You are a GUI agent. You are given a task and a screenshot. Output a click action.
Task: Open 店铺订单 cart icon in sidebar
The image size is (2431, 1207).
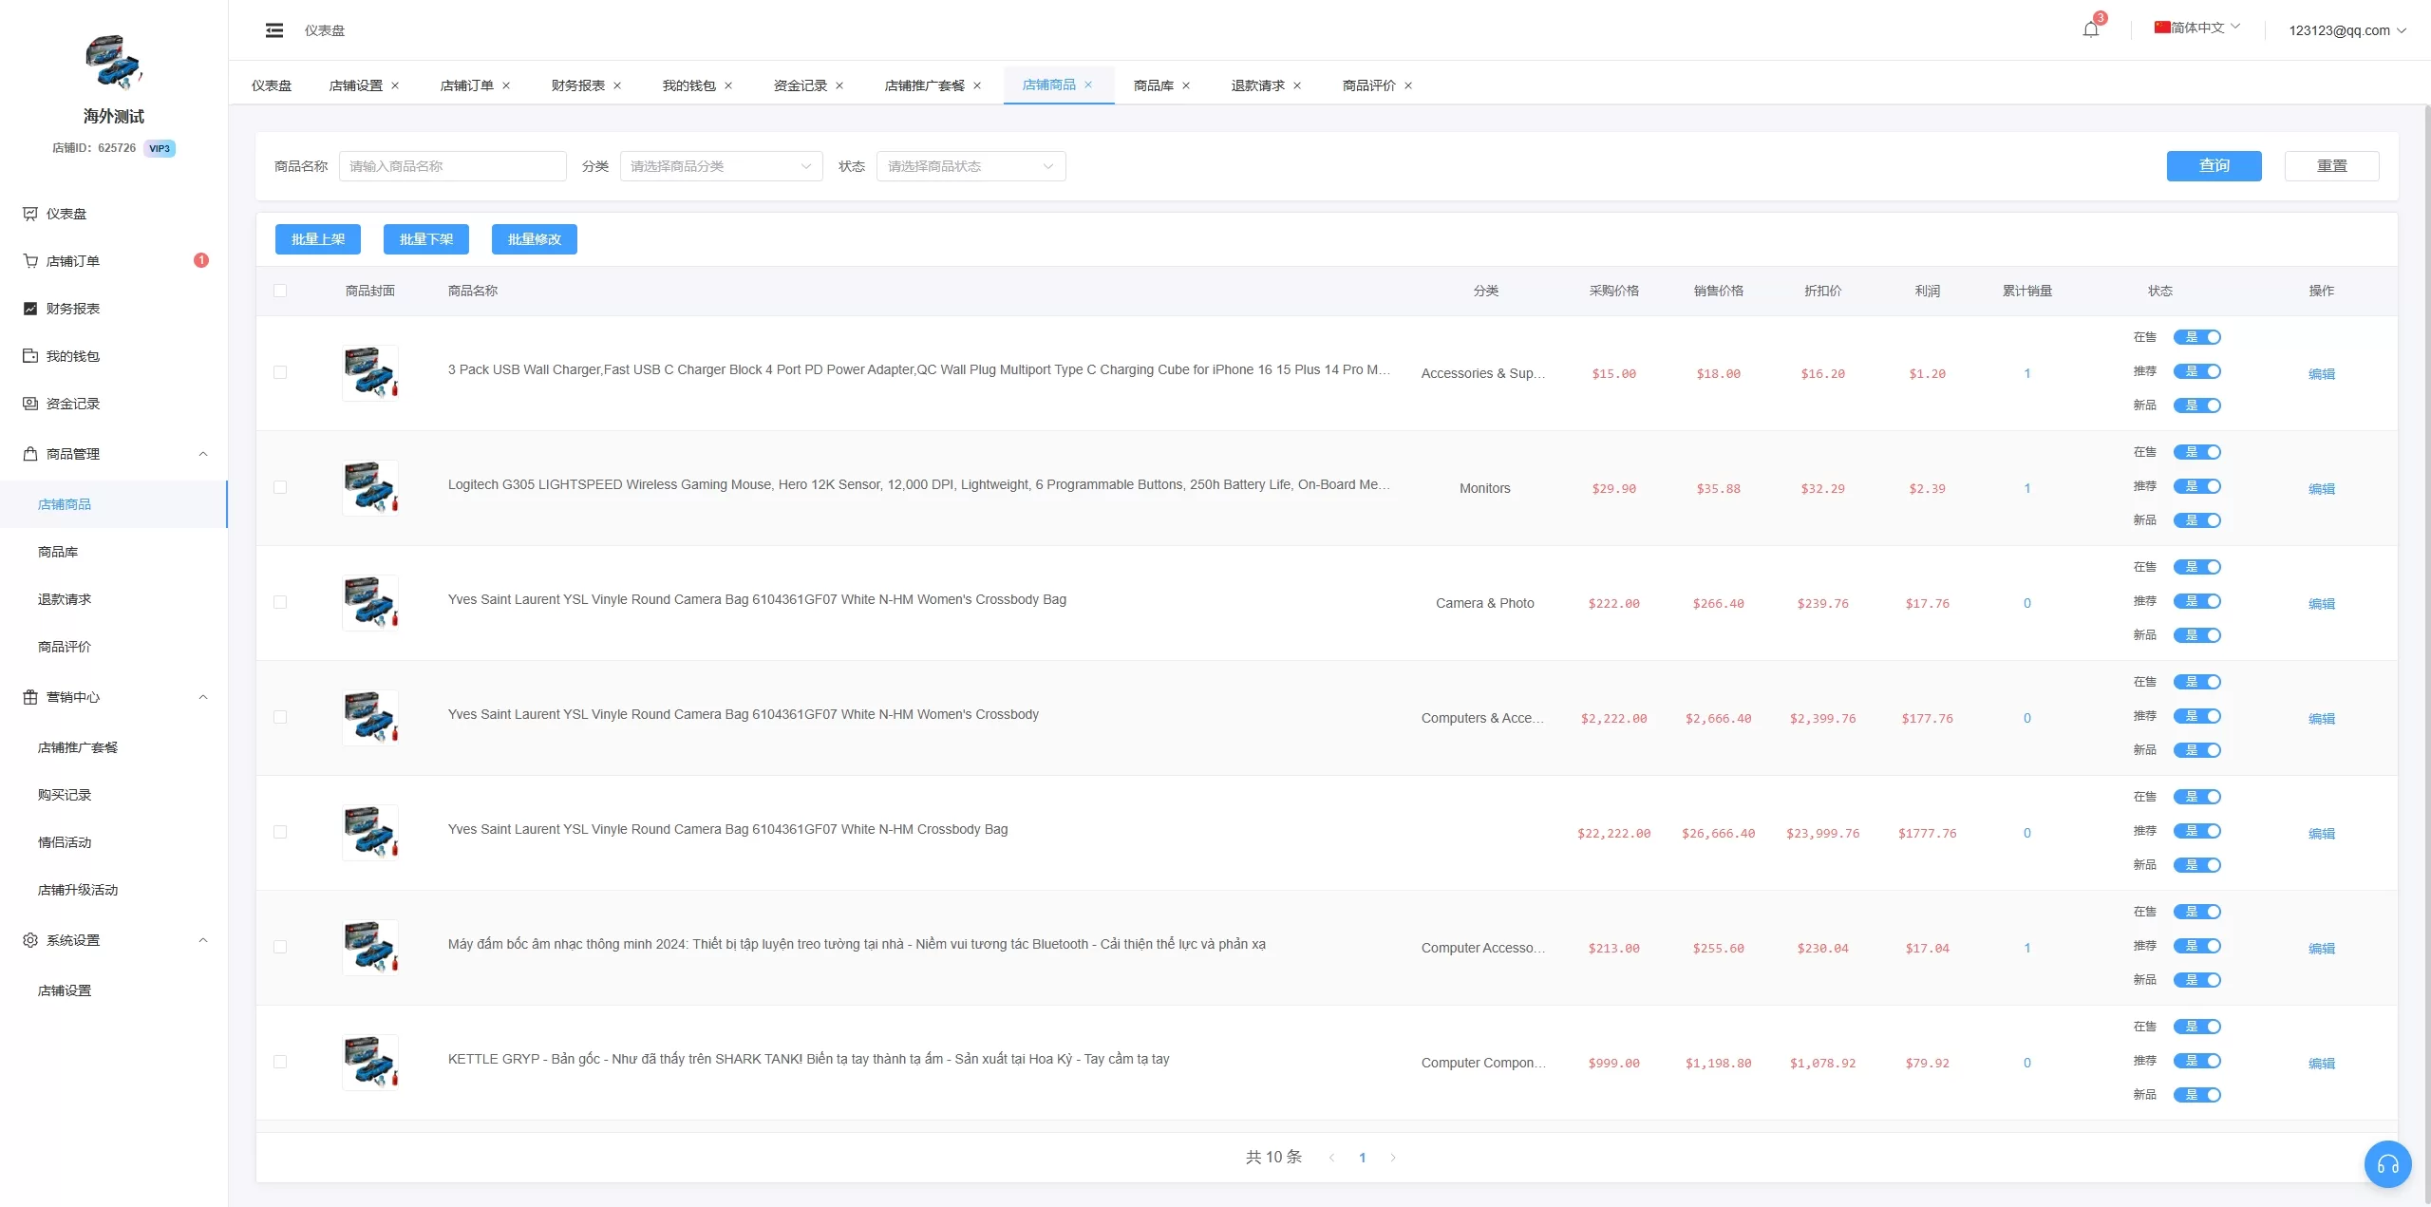[x=30, y=261]
